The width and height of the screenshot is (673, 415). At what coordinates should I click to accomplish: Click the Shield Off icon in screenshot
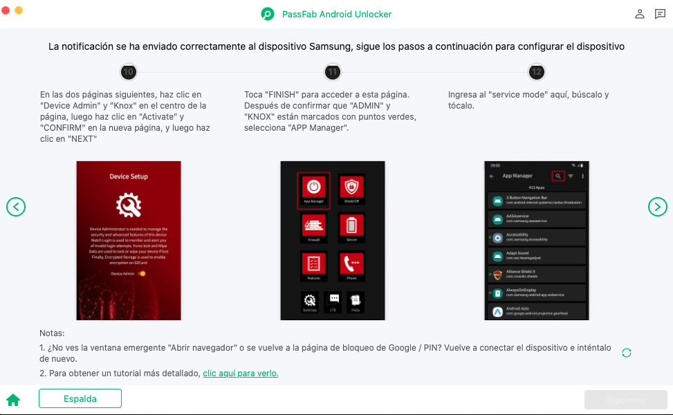point(351,188)
